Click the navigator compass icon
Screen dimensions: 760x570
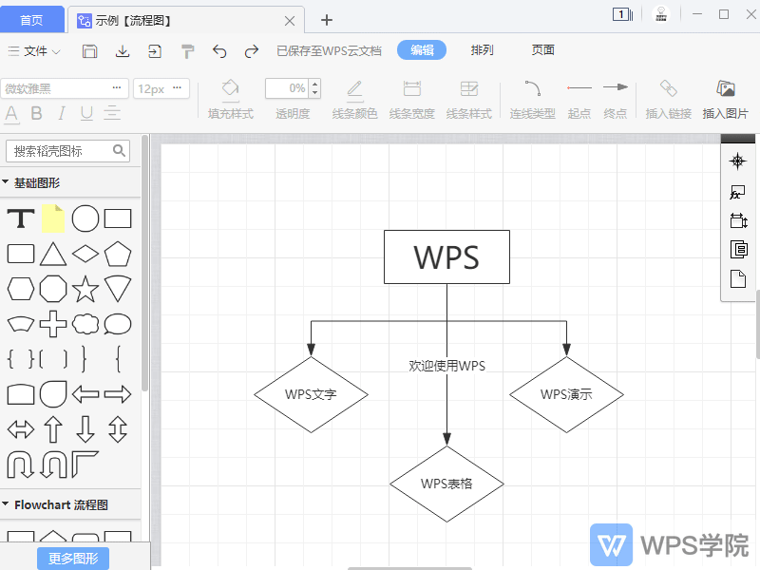[x=738, y=161]
